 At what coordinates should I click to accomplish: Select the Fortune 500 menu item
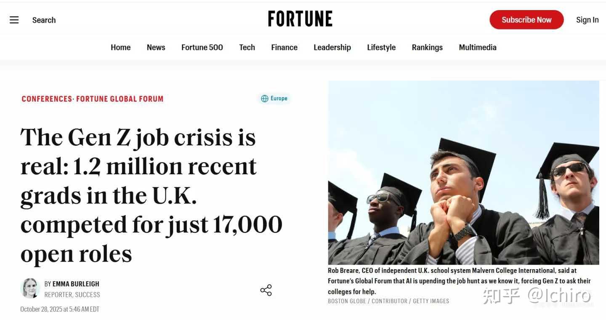point(202,47)
